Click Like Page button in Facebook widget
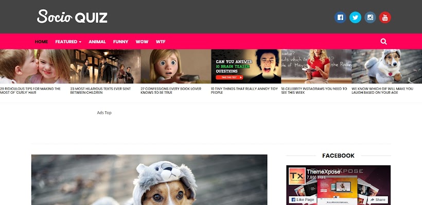 pyautogui.click(x=303, y=200)
